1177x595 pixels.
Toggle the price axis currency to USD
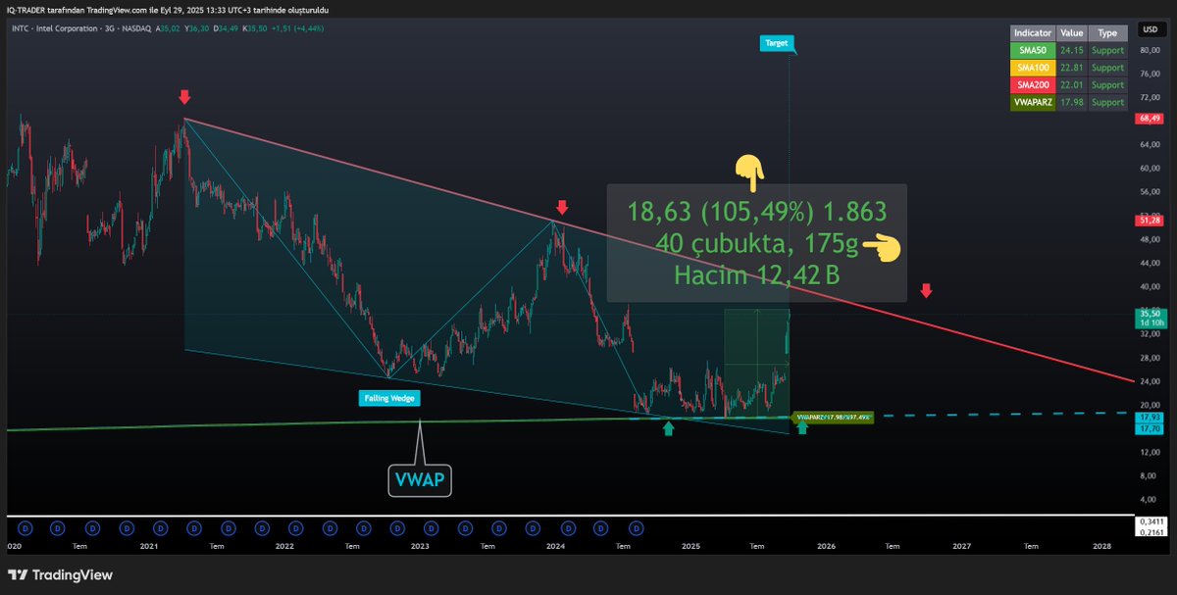click(x=1149, y=29)
